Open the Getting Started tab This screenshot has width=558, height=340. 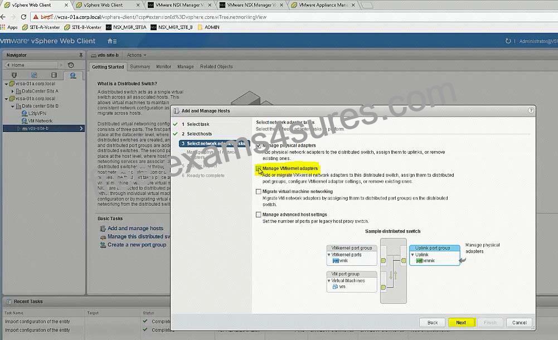[x=108, y=67]
